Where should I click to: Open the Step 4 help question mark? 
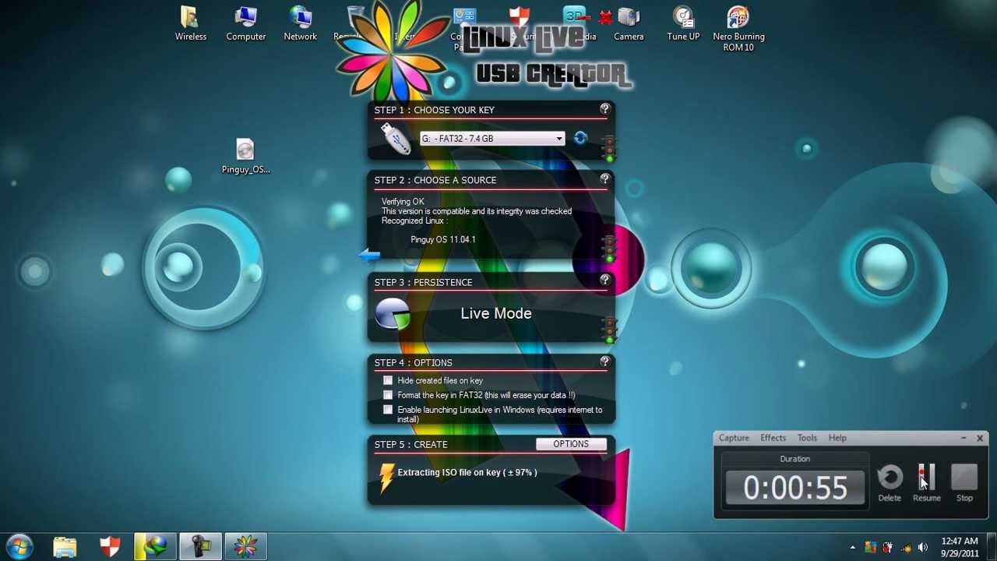click(x=604, y=362)
